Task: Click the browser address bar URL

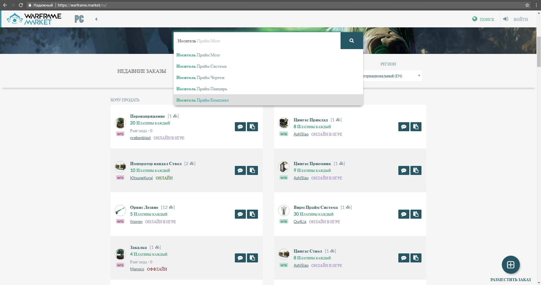Action: pos(82,5)
